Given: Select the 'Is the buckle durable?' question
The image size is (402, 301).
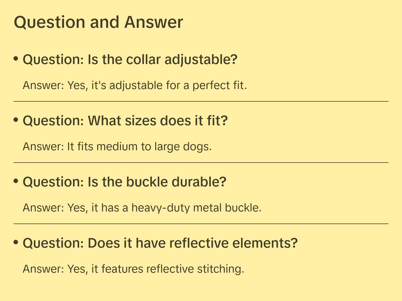Looking at the screenshot, I should point(124,182).
